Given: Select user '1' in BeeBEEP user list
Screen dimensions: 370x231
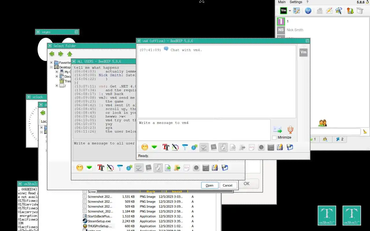Looking at the screenshot, I should 322,21.
